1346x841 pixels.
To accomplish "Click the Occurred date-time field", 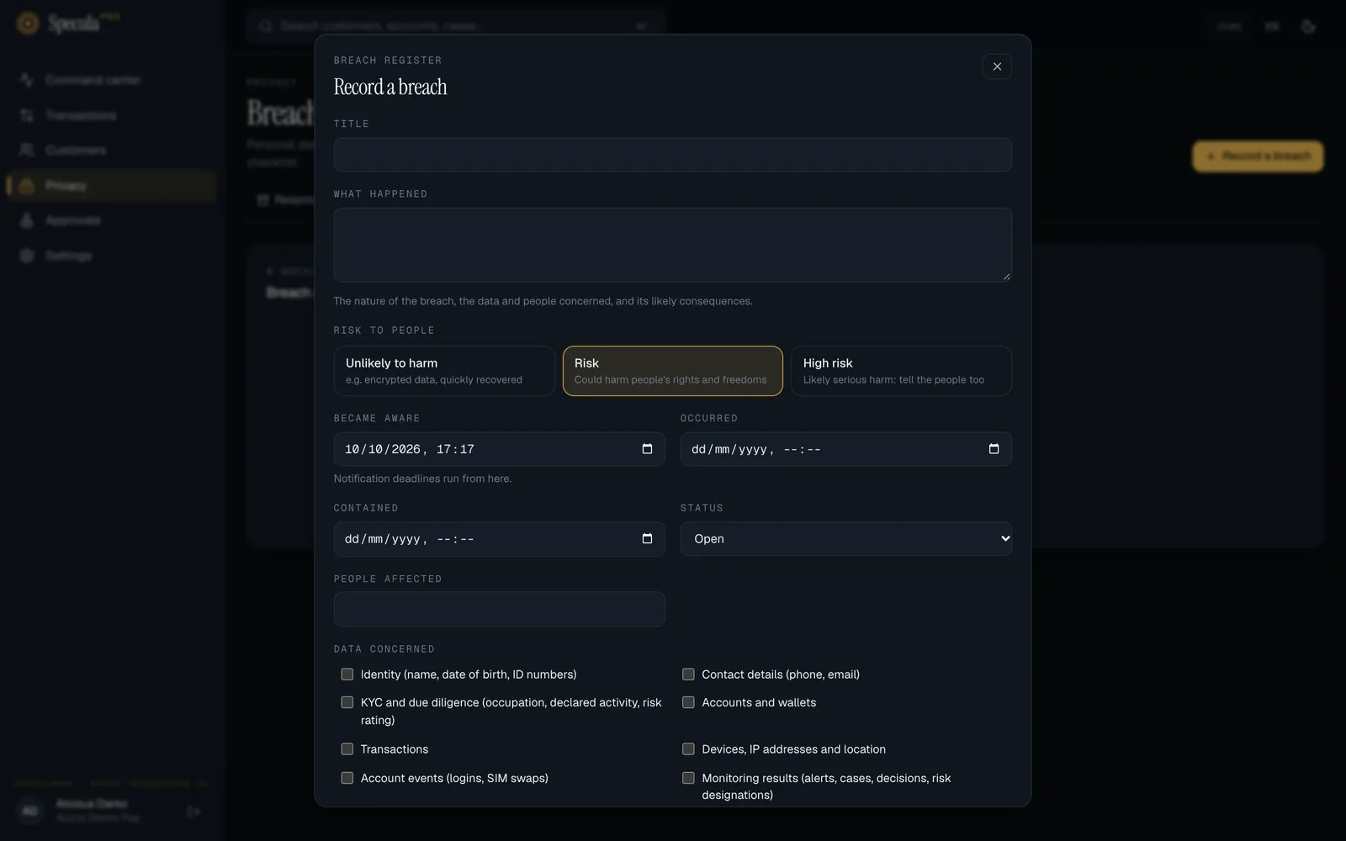I will tap(845, 449).
